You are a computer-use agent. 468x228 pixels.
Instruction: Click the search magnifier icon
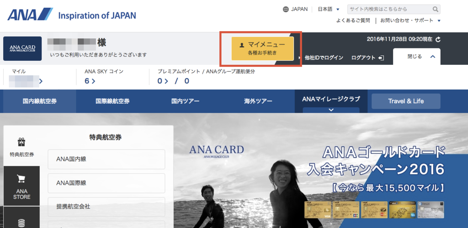point(436,9)
